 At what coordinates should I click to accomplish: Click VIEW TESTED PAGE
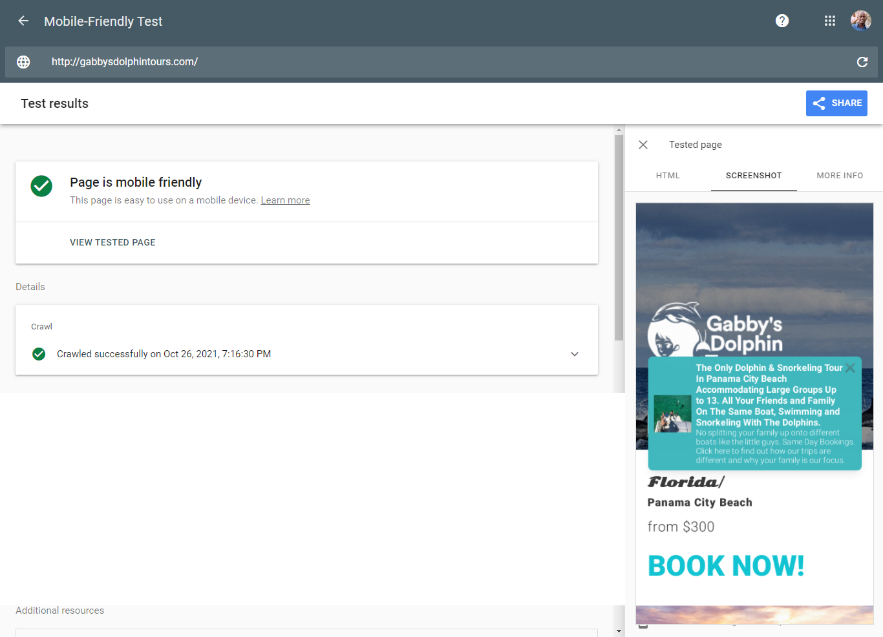point(112,242)
